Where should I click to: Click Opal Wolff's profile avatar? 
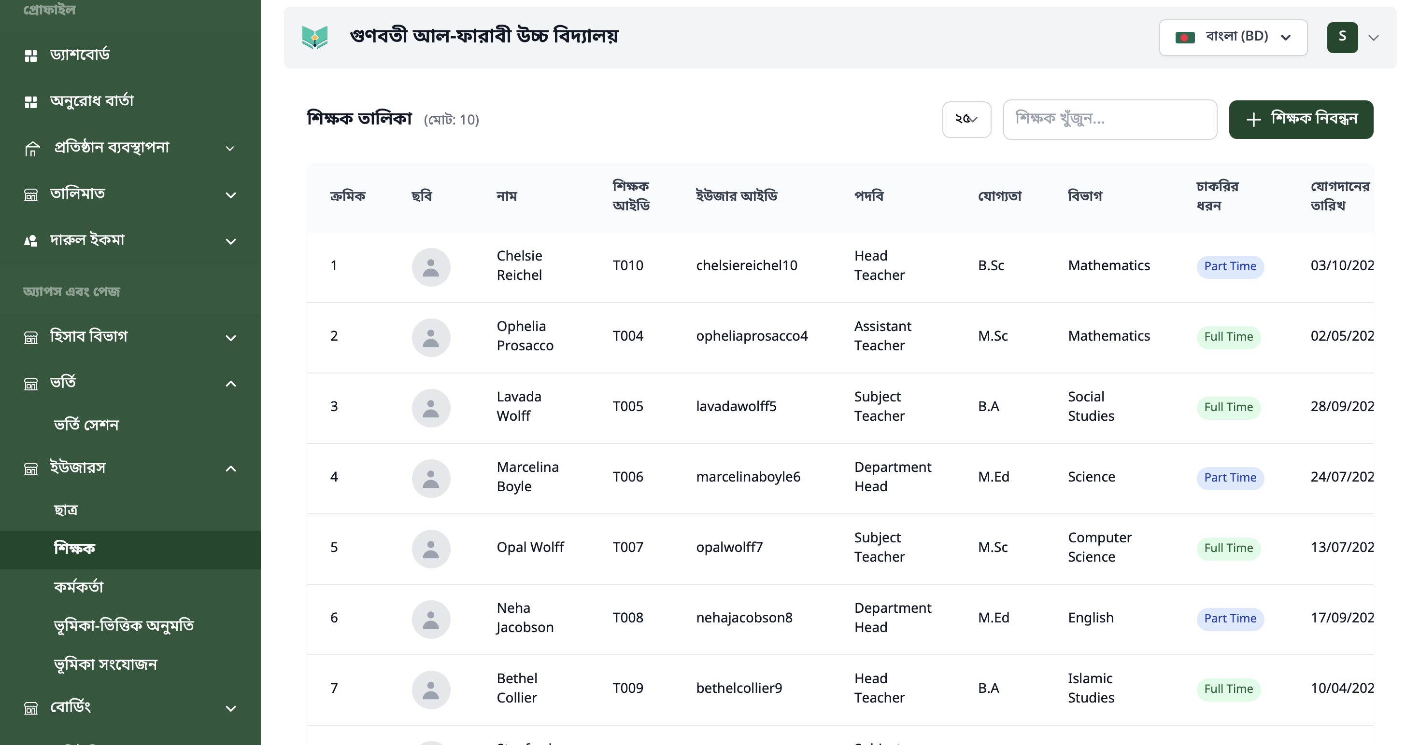coord(431,549)
